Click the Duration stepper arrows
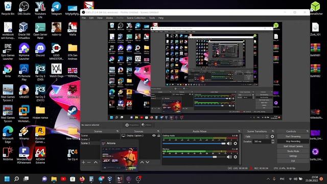 pos(272,142)
